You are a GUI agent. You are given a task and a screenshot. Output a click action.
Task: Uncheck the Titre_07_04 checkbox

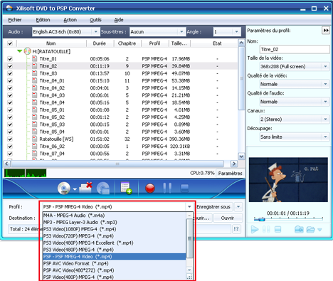click(10, 154)
